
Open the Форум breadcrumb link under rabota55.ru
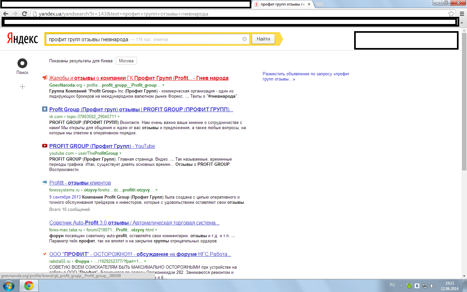[82, 262]
